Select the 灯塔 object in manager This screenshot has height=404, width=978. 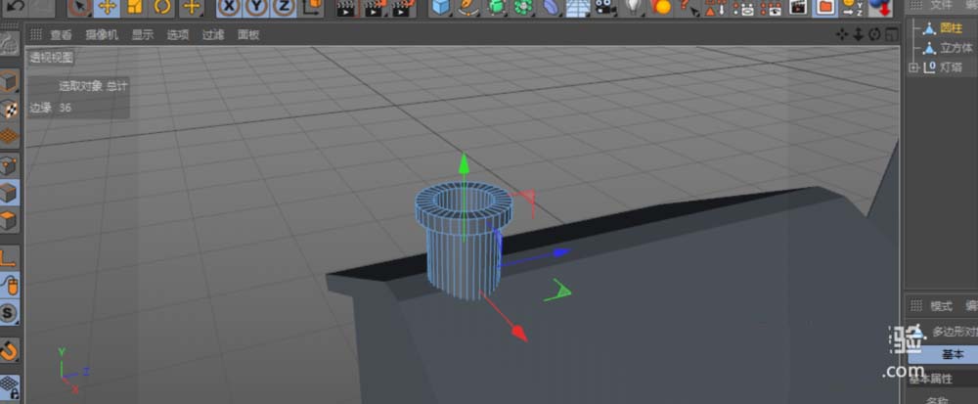952,67
